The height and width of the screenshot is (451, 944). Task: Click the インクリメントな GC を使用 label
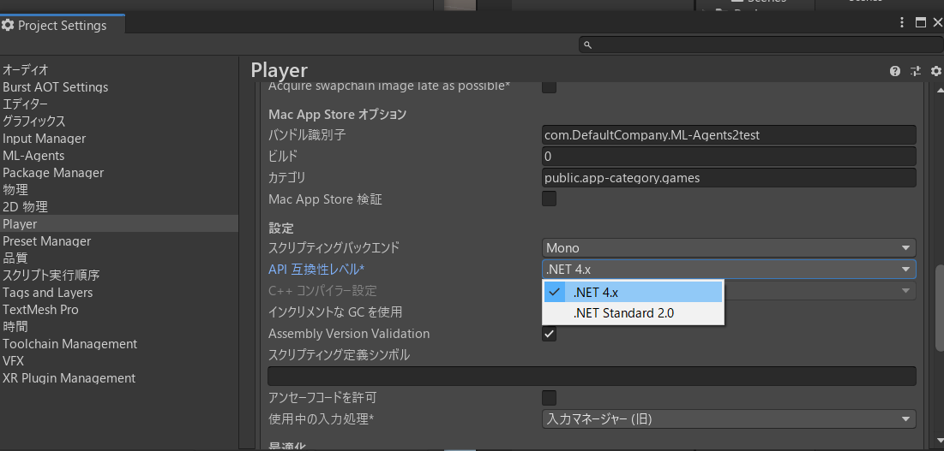coord(335,312)
